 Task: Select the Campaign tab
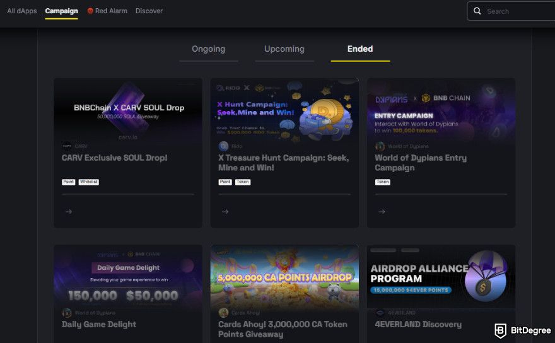(61, 11)
